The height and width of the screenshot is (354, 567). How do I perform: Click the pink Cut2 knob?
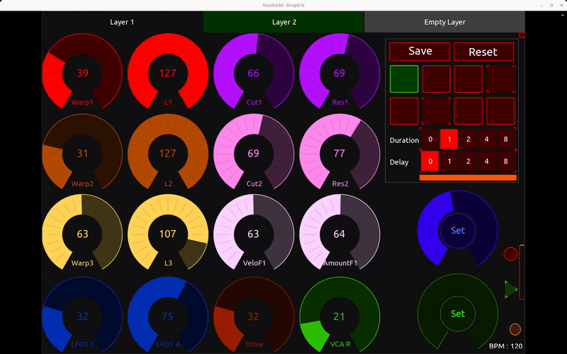pos(254,152)
